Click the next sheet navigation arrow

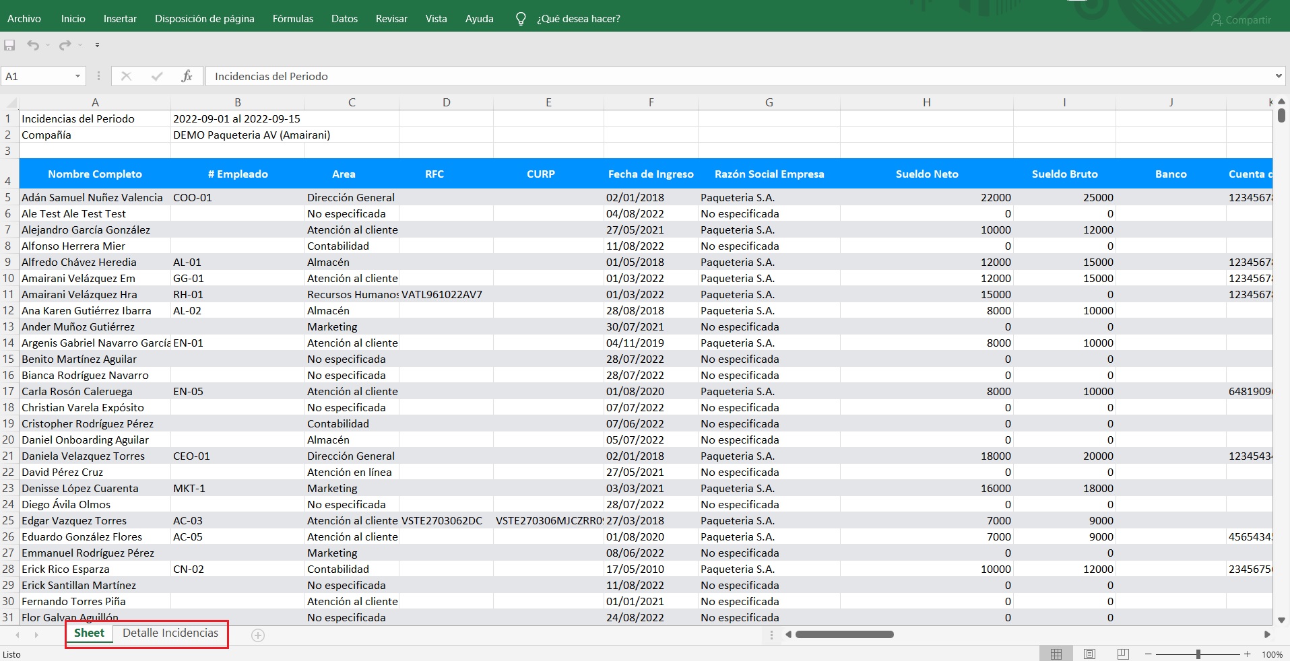[x=36, y=635]
